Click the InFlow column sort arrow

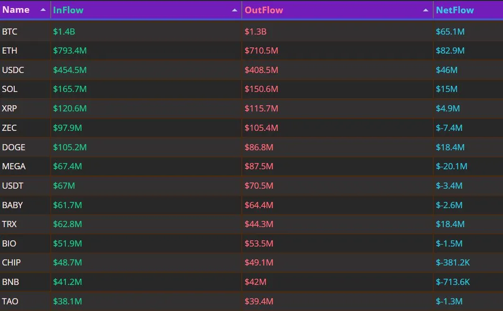click(x=235, y=10)
